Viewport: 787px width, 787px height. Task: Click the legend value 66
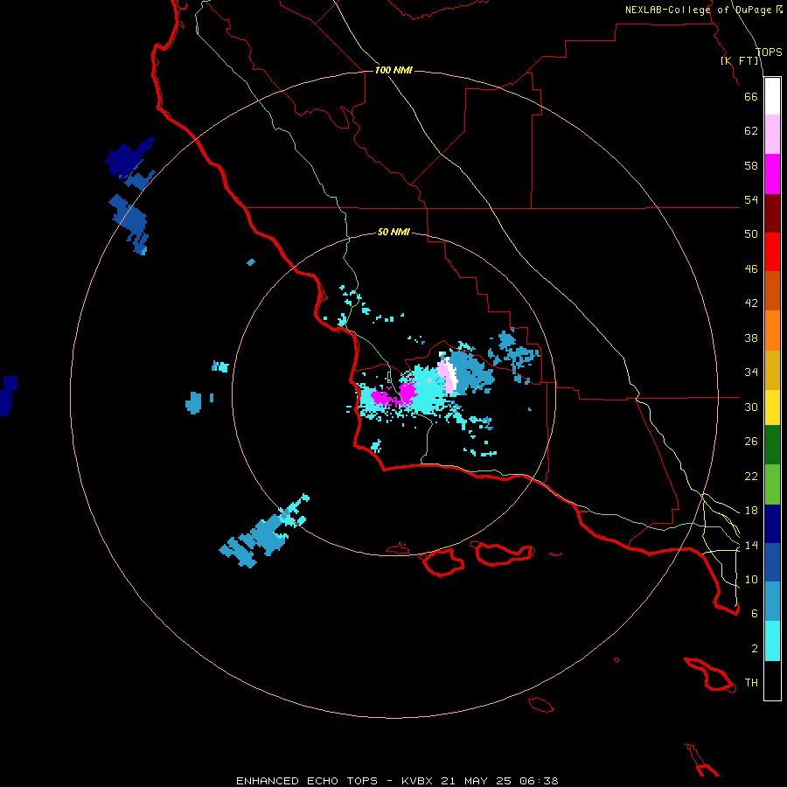[751, 96]
